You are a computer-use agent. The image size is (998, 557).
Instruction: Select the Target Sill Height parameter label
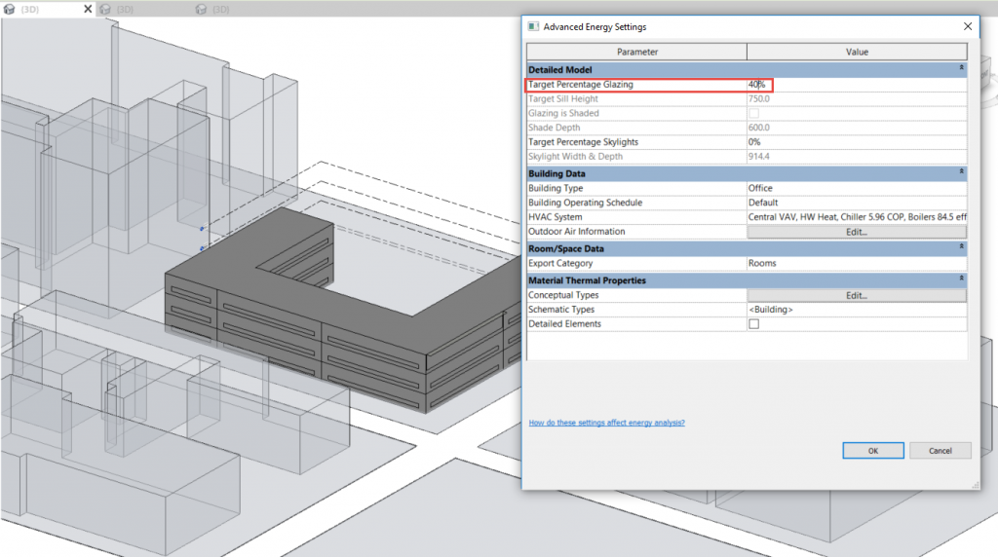tap(563, 99)
